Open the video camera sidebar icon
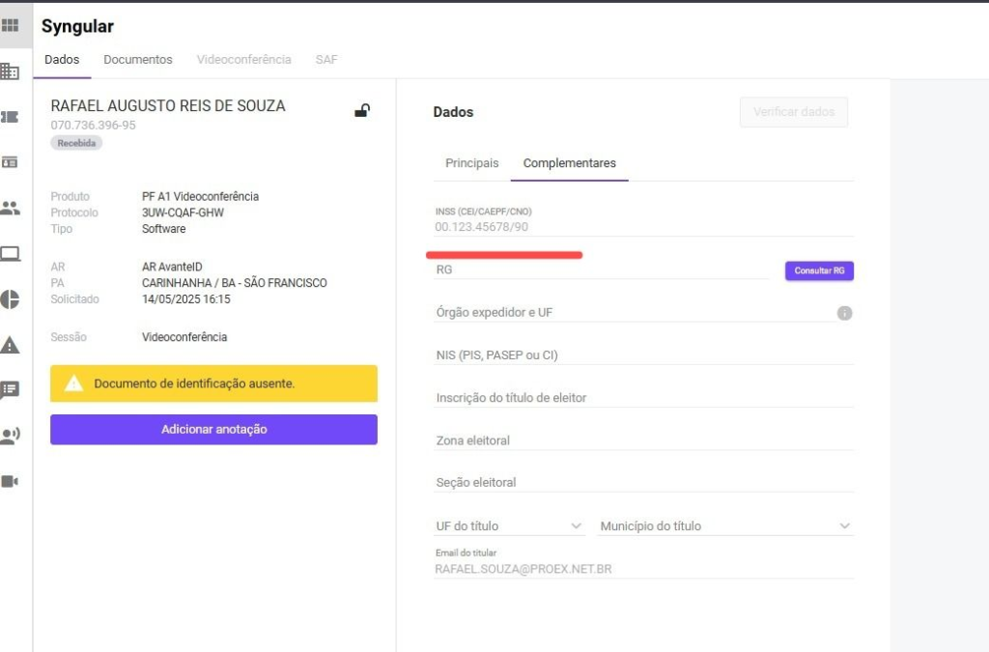Image resolution: width=989 pixels, height=652 pixels. pos(10,481)
